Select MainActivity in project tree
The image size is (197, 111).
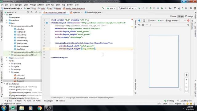point(21,35)
